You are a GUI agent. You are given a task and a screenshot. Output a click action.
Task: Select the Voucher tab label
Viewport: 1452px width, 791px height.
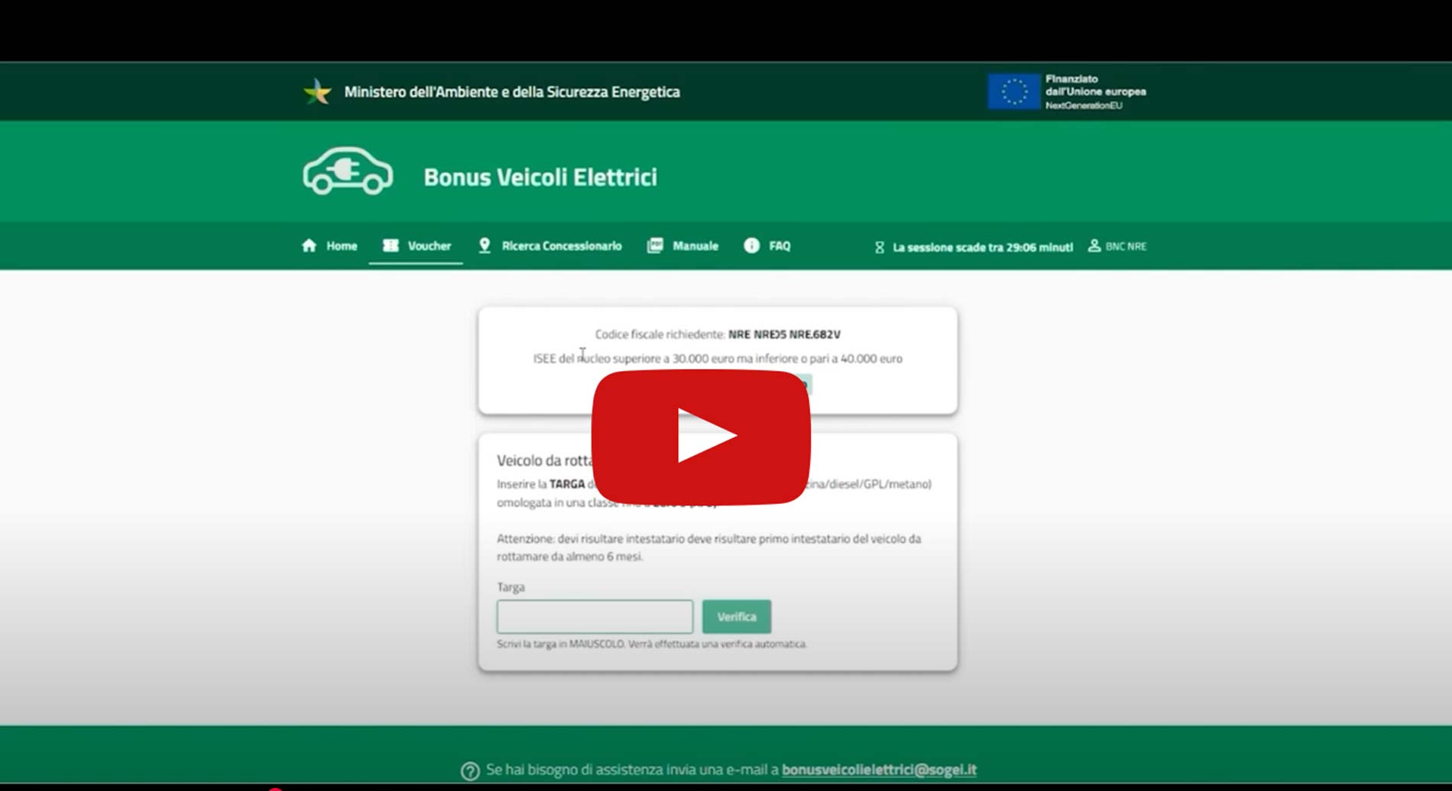coord(429,246)
